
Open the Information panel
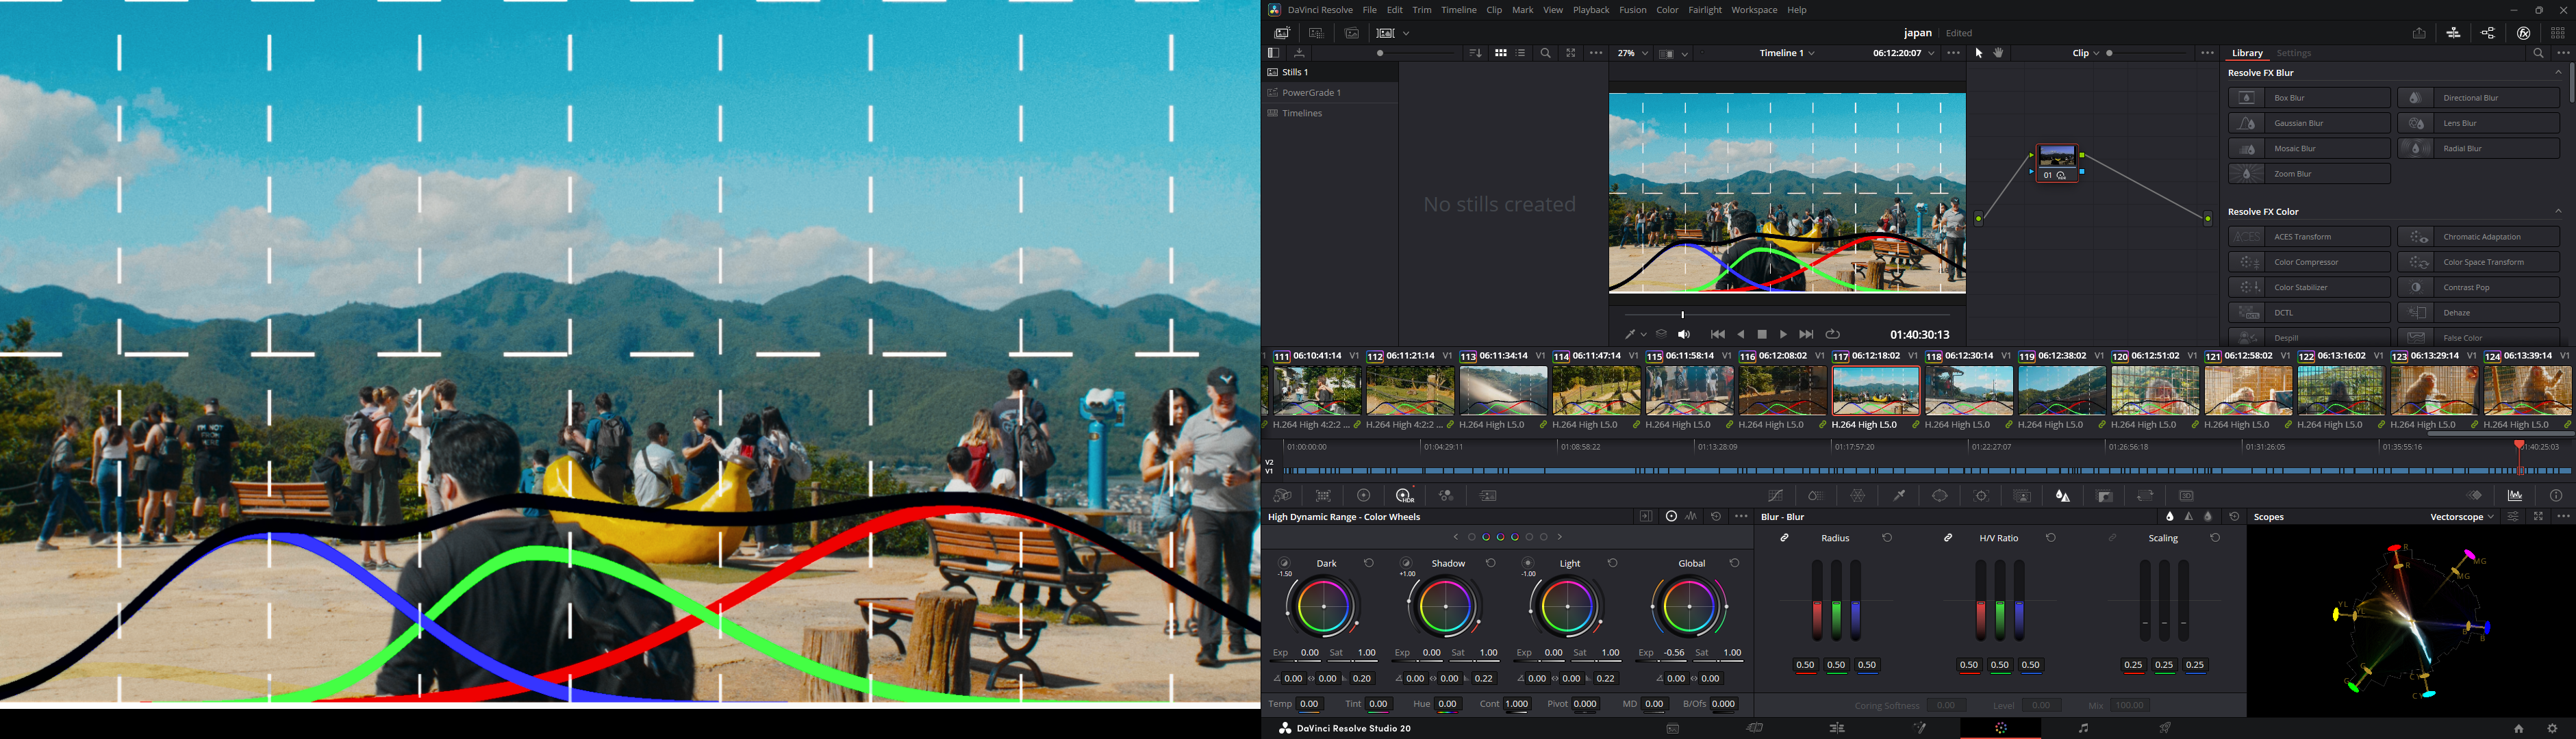(2556, 496)
